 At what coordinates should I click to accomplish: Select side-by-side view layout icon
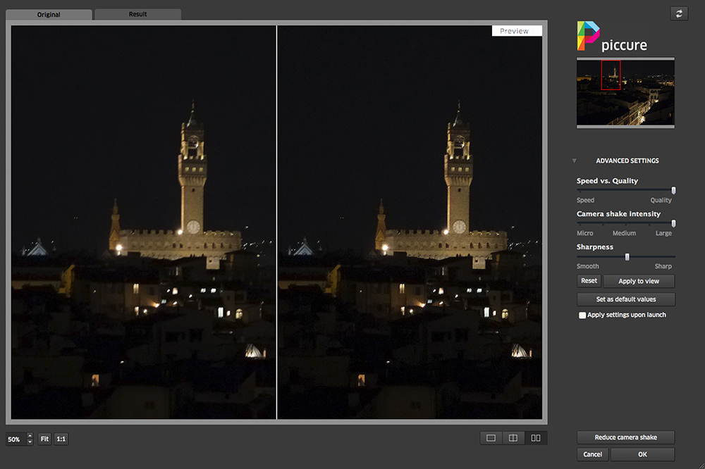[x=536, y=438]
